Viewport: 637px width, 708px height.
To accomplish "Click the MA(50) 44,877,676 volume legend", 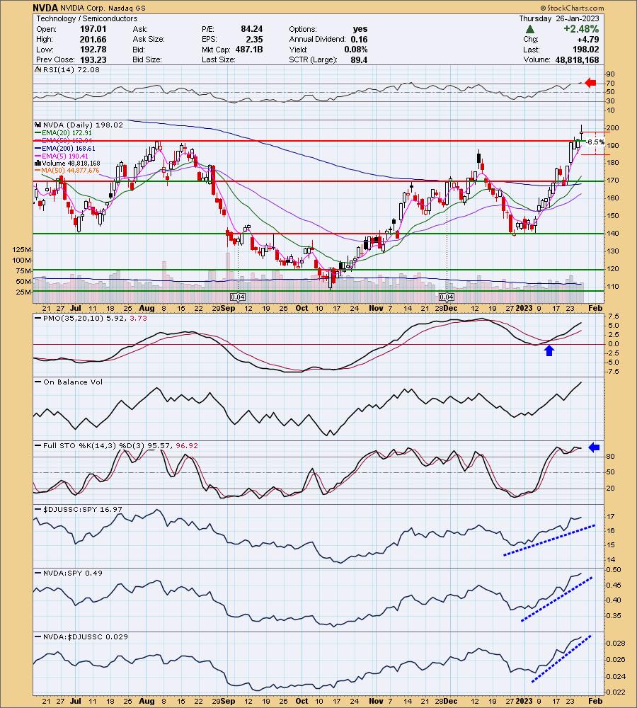I will [67, 170].
